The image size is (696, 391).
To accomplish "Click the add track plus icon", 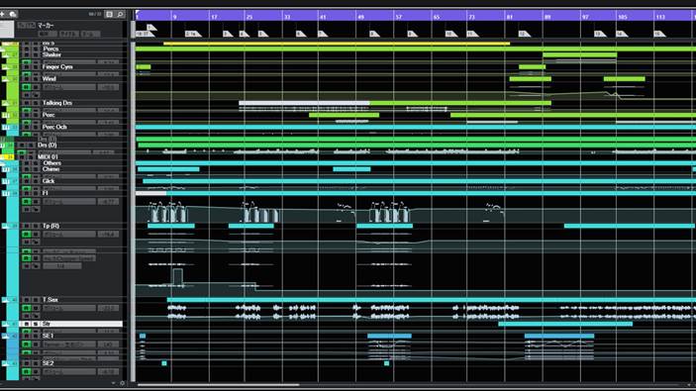I will 3,14.
